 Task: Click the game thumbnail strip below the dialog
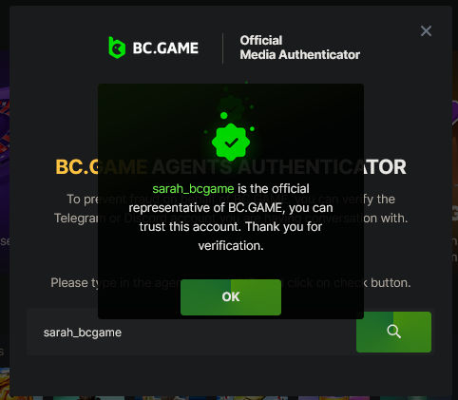pyautogui.click(x=231, y=398)
